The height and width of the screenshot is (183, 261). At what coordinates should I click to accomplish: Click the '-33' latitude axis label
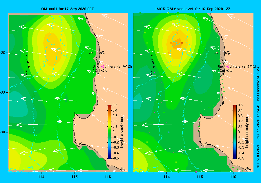coord(3,92)
